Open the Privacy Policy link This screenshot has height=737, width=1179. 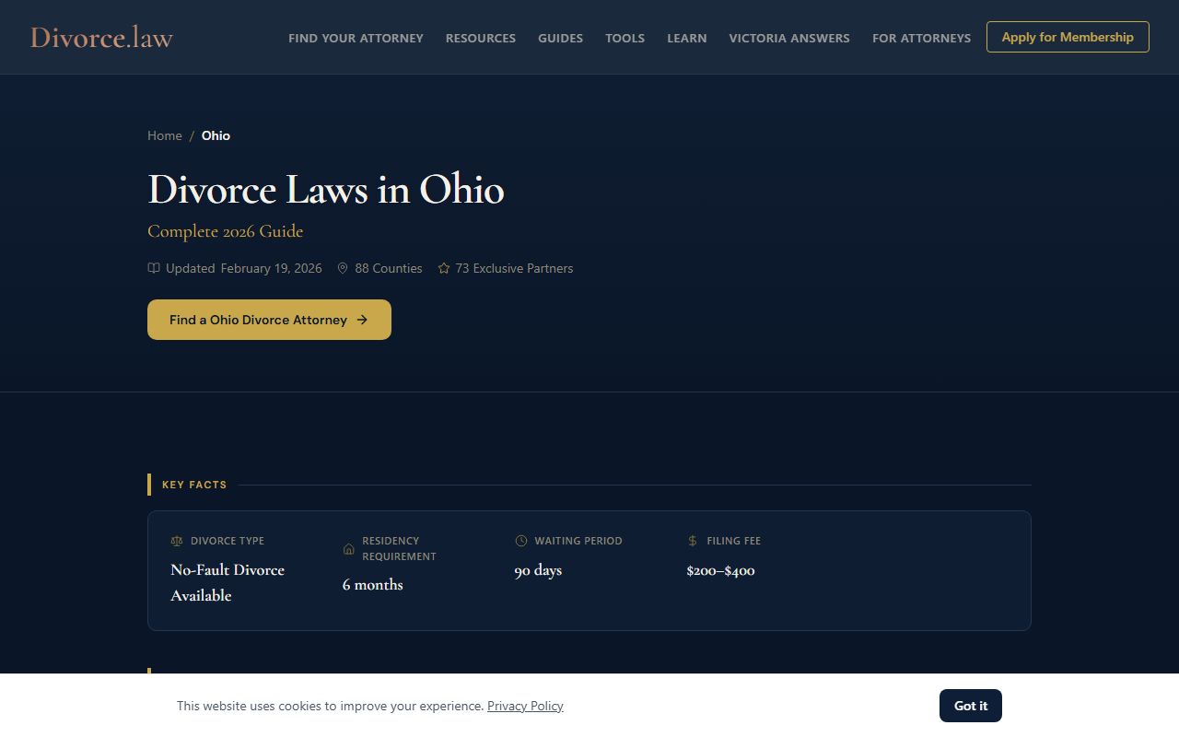[525, 706]
